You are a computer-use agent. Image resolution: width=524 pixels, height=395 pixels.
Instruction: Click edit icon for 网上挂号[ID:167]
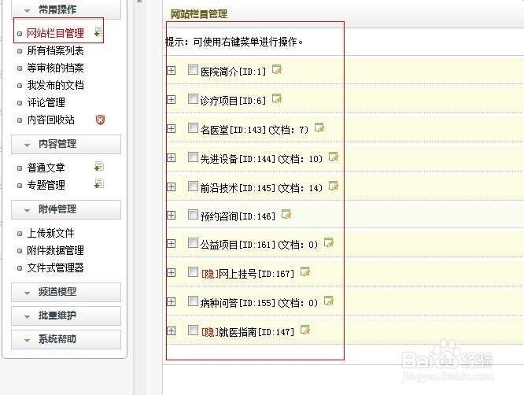[x=304, y=271]
